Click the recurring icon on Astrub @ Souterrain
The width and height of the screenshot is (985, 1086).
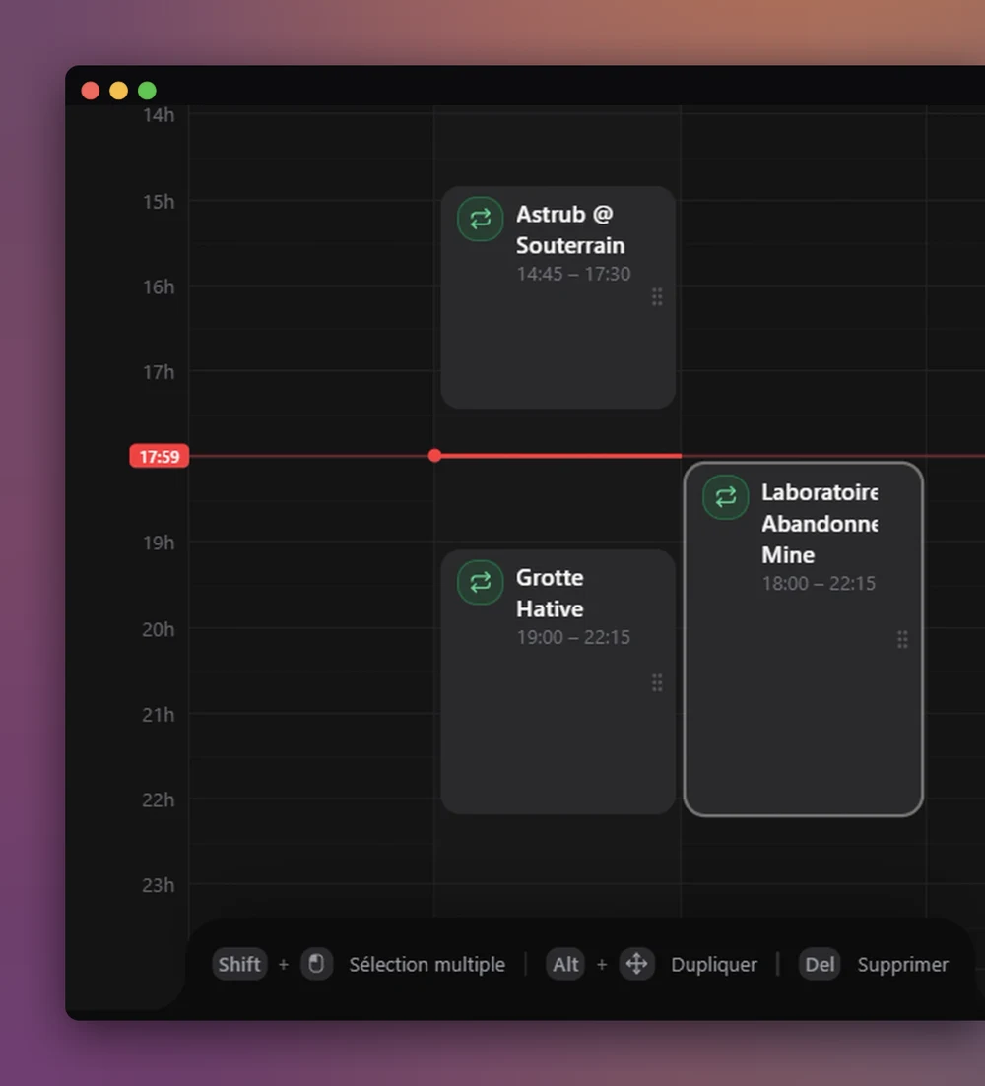pos(480,219)
